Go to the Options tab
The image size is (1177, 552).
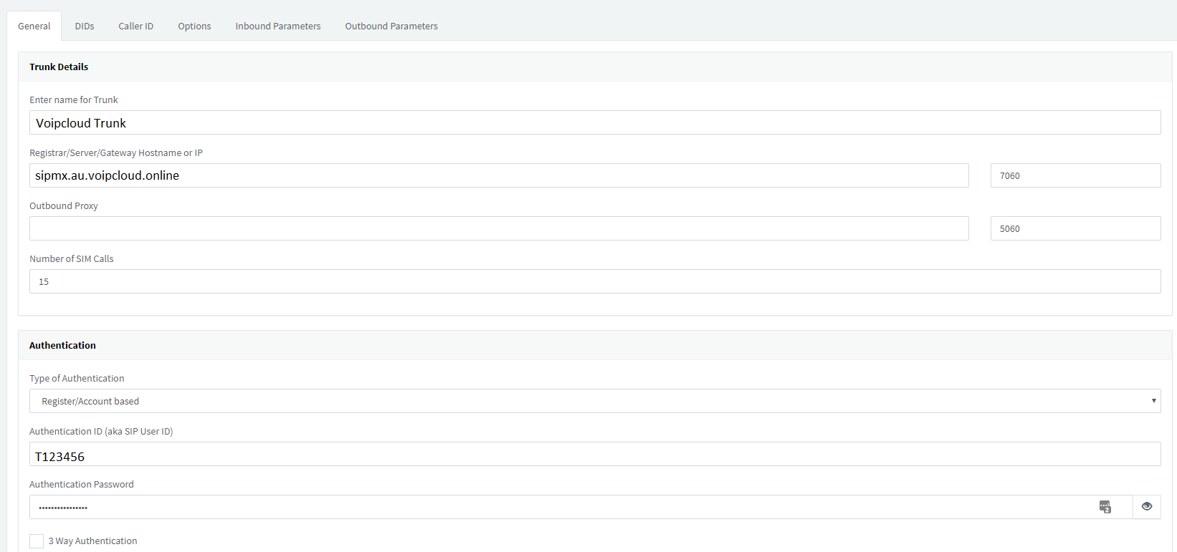(x=194, y=26)
